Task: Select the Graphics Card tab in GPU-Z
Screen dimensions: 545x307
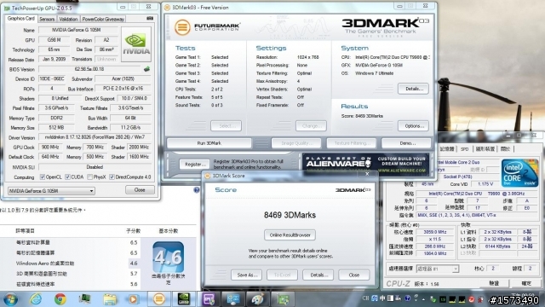Action: coord(20,19)
